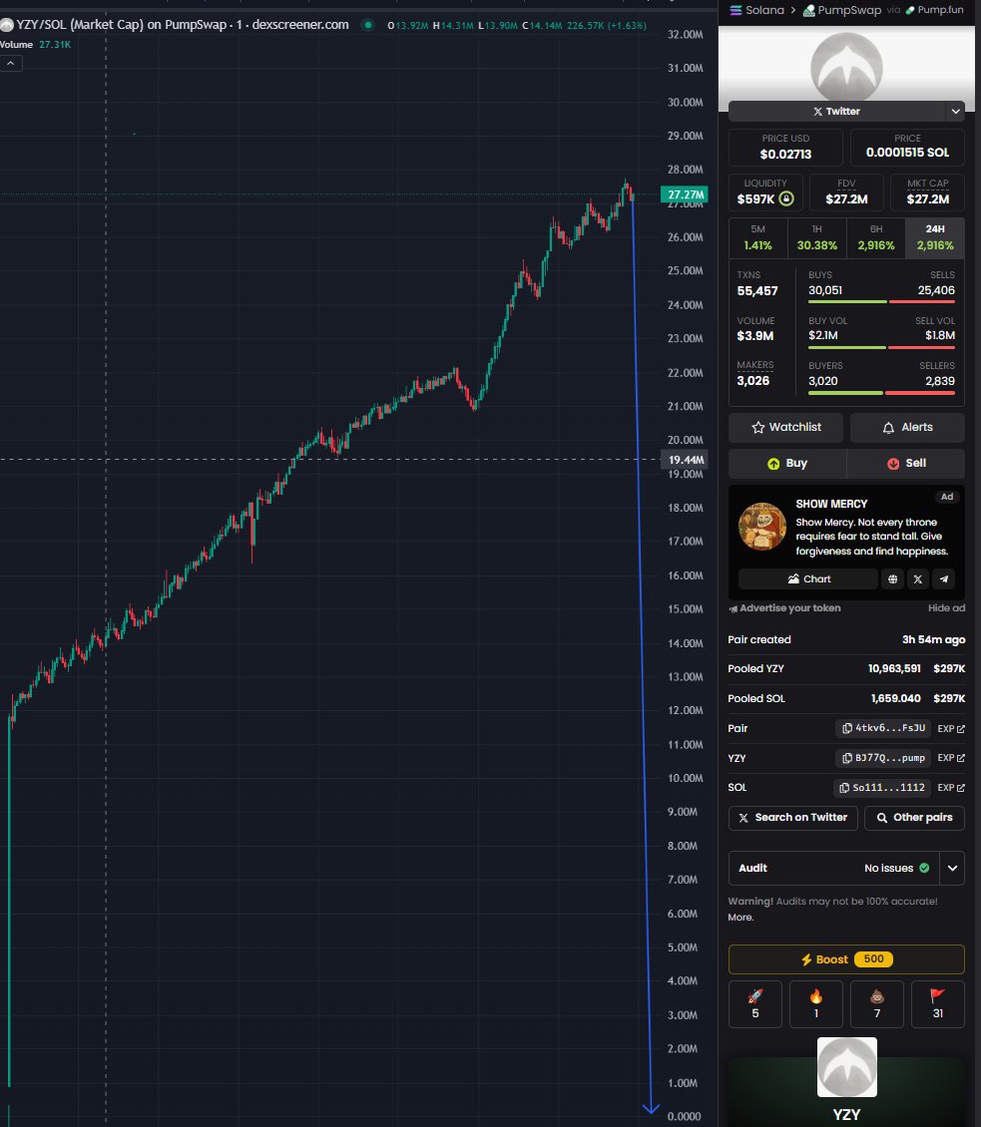The image size is (981, 1127).
Task: Click Advertise your token link
Action: (x=784, y=608)
